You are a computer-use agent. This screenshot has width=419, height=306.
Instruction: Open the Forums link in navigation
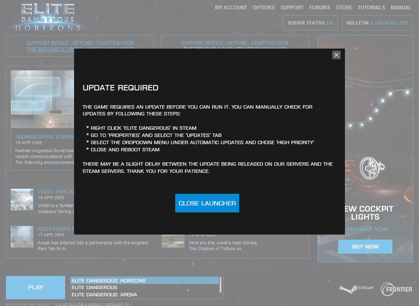320,8
